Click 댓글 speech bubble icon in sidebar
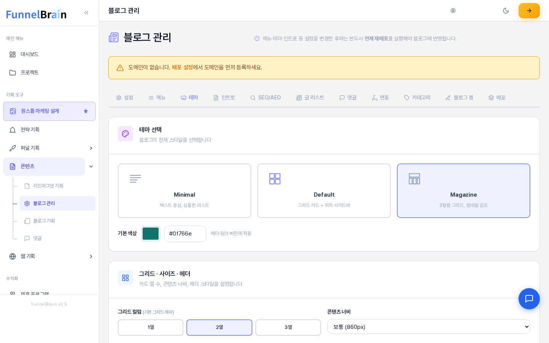Image resolution: width=549 pixels, height=343 pixels. (x=27, y=239)
